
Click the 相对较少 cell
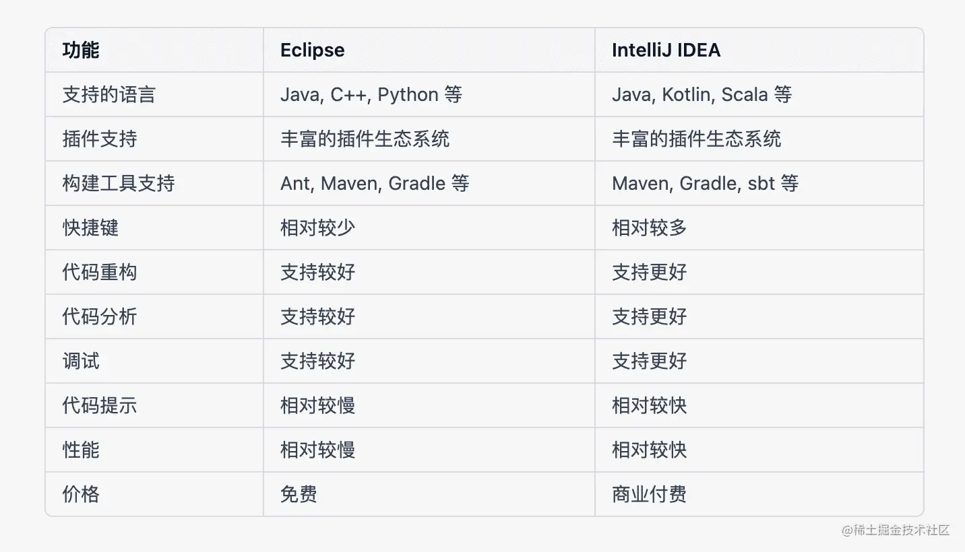coord(317,228)
